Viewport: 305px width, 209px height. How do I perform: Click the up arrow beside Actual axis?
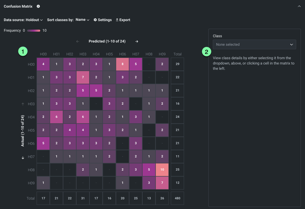click(23, 104)
